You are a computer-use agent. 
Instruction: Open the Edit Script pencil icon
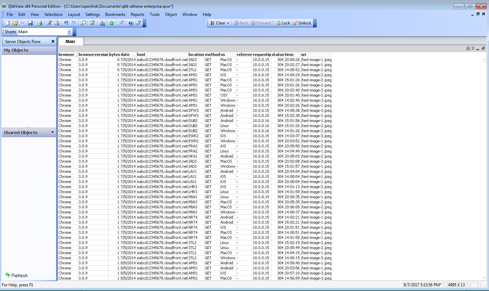tap(49, 23)
